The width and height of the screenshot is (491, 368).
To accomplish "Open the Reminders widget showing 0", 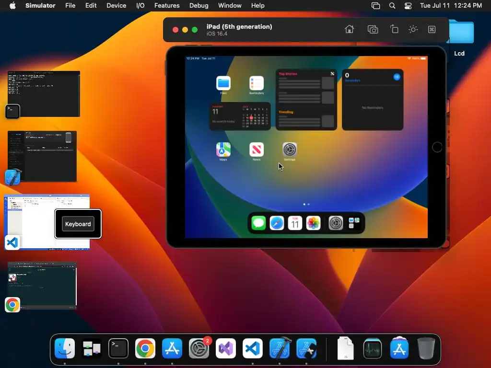I will tap(373, 100).
